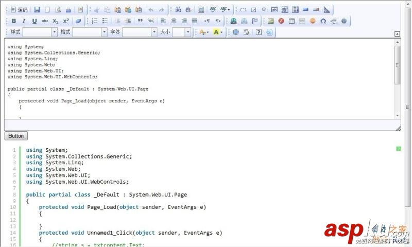Open the Replace icon
The height and width of the screenshot is (247, 412).
point(188,10)
